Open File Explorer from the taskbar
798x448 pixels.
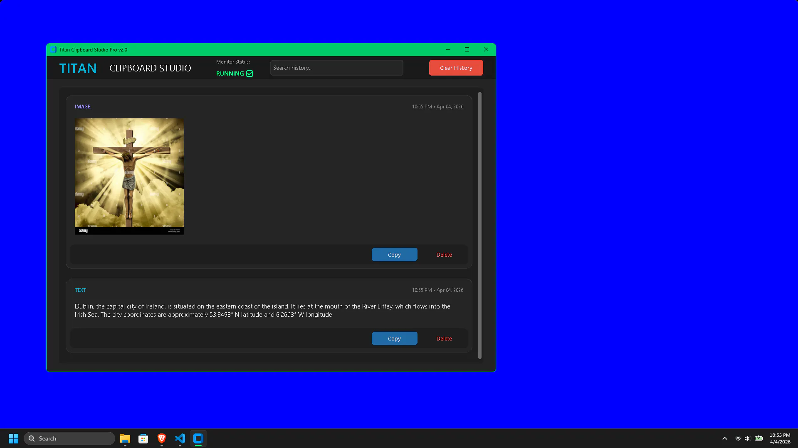click(125, 438)
